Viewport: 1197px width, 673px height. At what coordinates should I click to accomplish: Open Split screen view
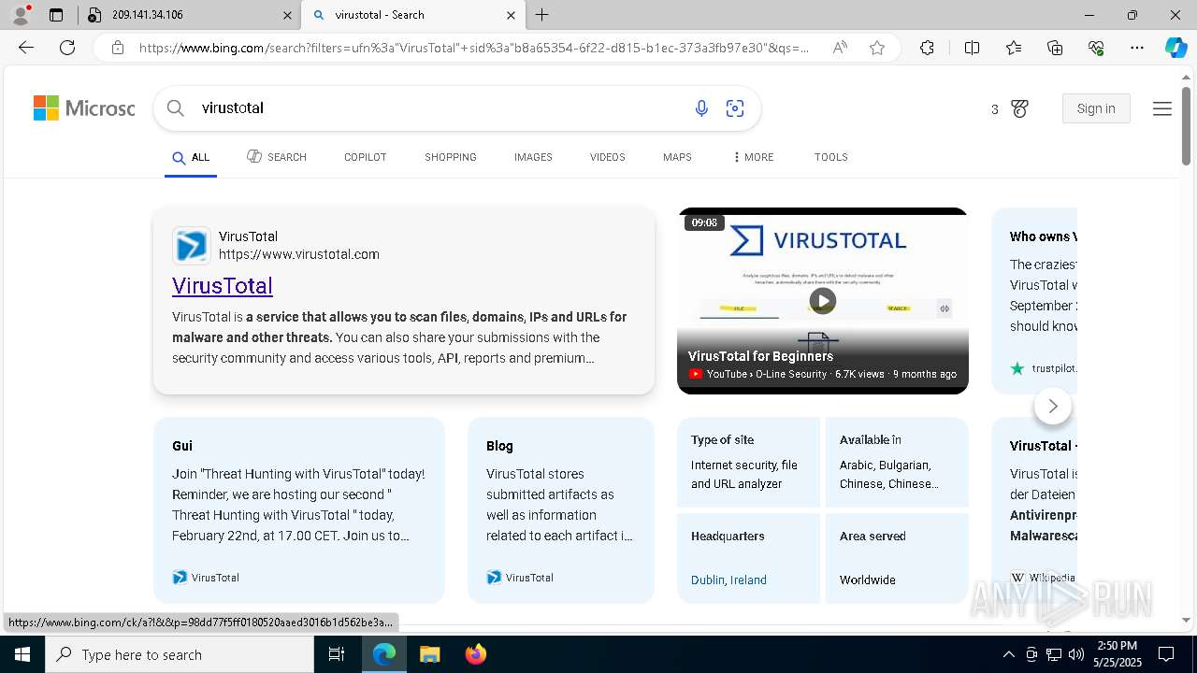[x=972, y=48]
